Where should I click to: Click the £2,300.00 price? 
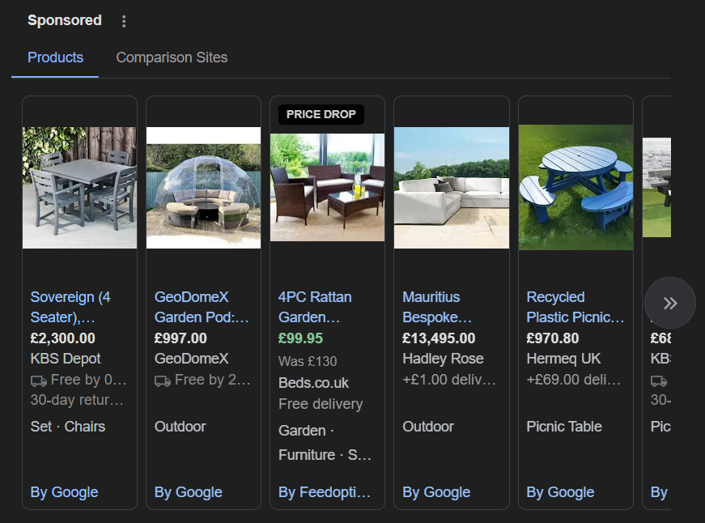click(x=63, y=338)
